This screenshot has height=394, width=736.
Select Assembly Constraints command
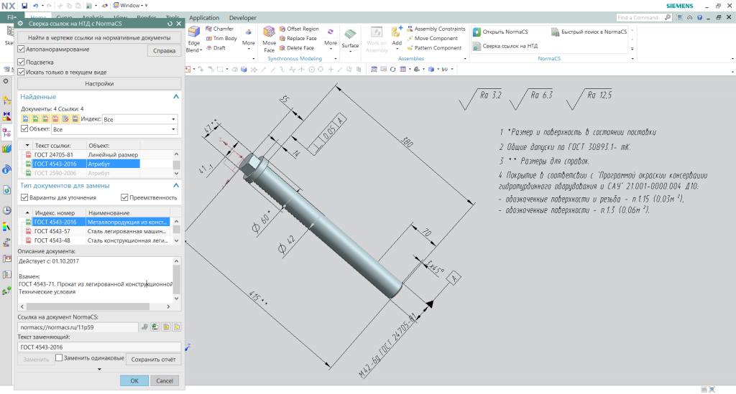point(436,29)
